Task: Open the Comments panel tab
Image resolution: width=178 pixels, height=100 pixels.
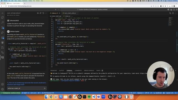Action: click(78, 71)
